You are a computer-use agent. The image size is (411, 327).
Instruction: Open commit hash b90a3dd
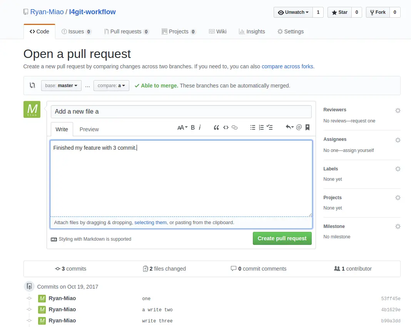coord(391,321)
